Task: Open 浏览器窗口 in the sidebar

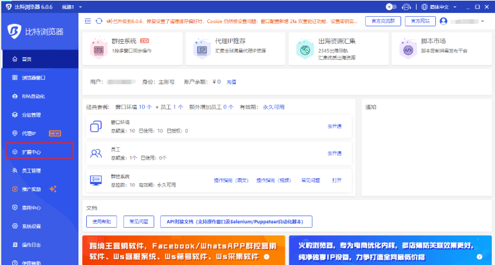Action: coord(39,78)
